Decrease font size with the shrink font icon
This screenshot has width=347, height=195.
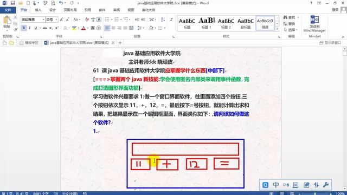[67, 19]
